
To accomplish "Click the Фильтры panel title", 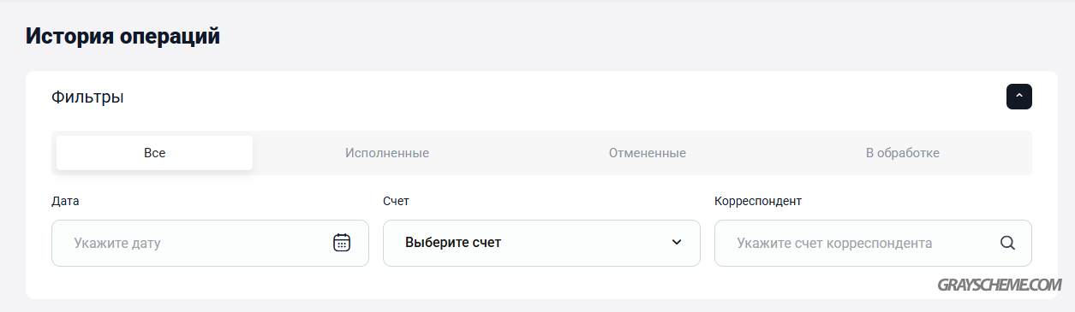I will (x=87, y=97).
